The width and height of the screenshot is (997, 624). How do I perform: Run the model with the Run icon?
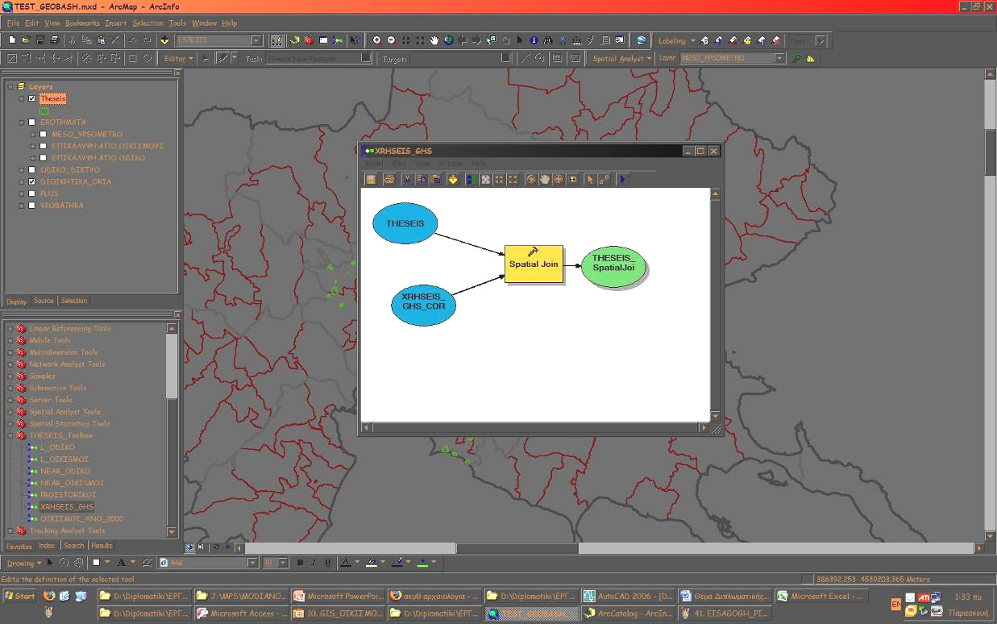(x=623, y=180)
